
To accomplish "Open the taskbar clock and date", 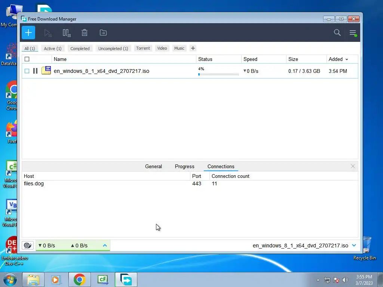I will pos(364,280).
